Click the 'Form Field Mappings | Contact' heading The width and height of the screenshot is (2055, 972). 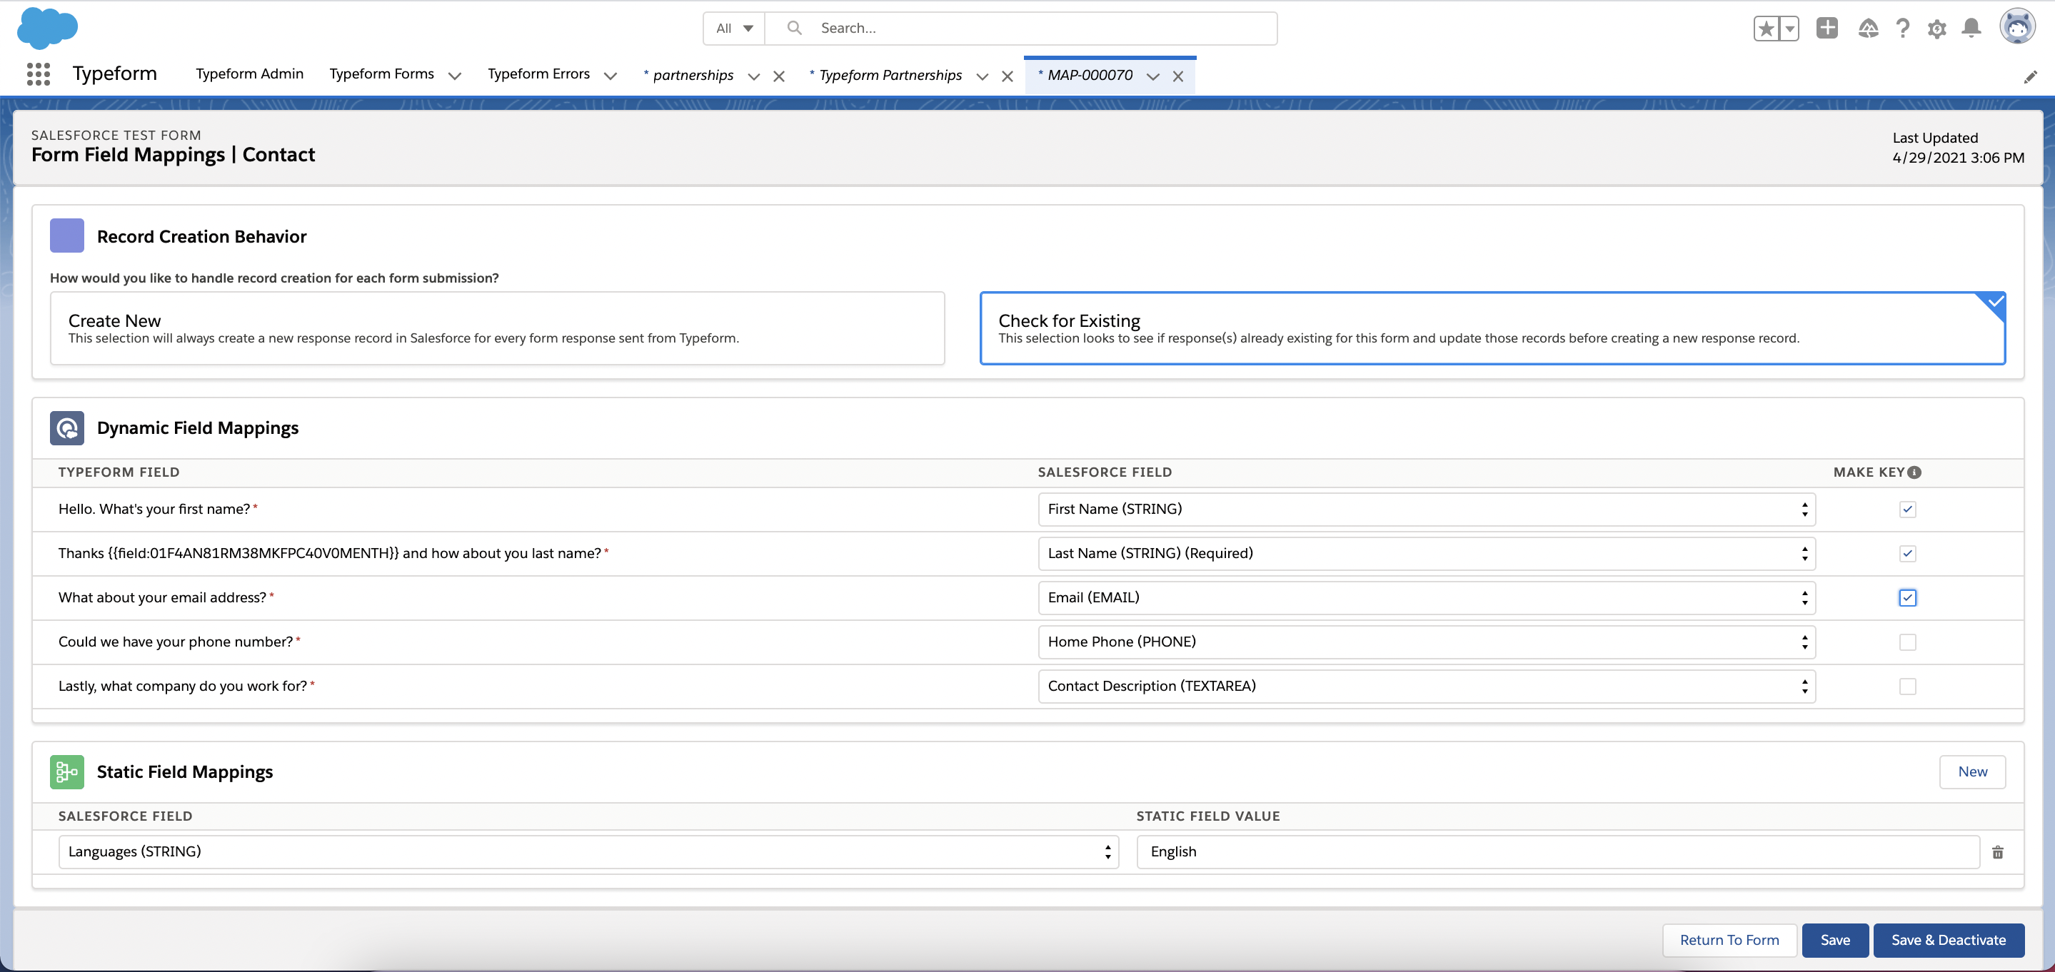coord(173,155)
